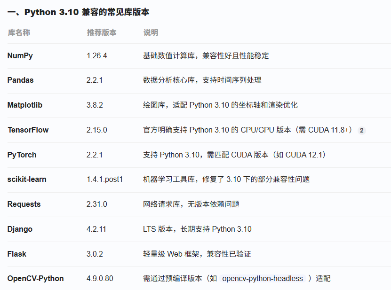This screenshot has height=290, width=391.
Task: Click the description '基础数值计算库，兼容性好且性能稳定'
Action: (x=206, y=55)
